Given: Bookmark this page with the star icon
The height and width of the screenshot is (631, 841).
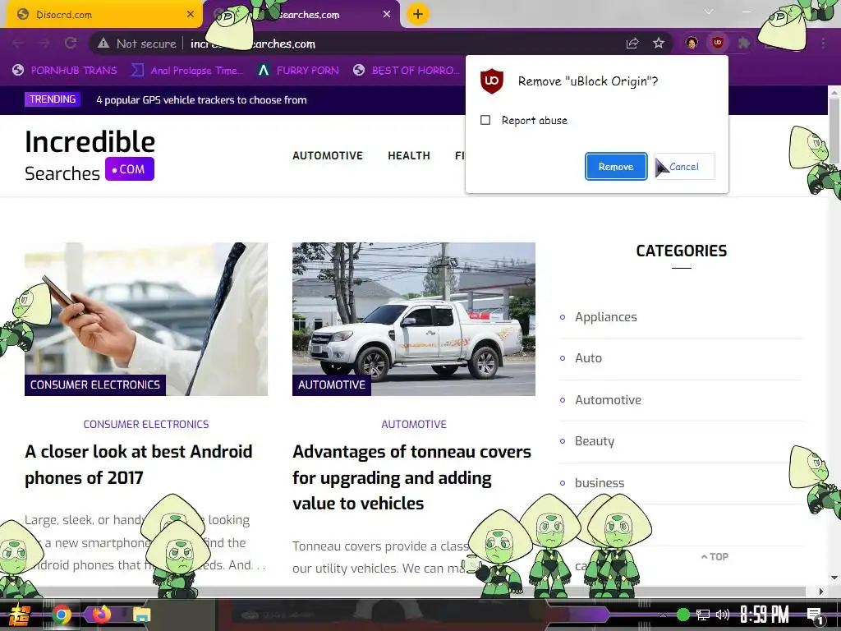Looking at the screenshot, I should coord(659,44).
